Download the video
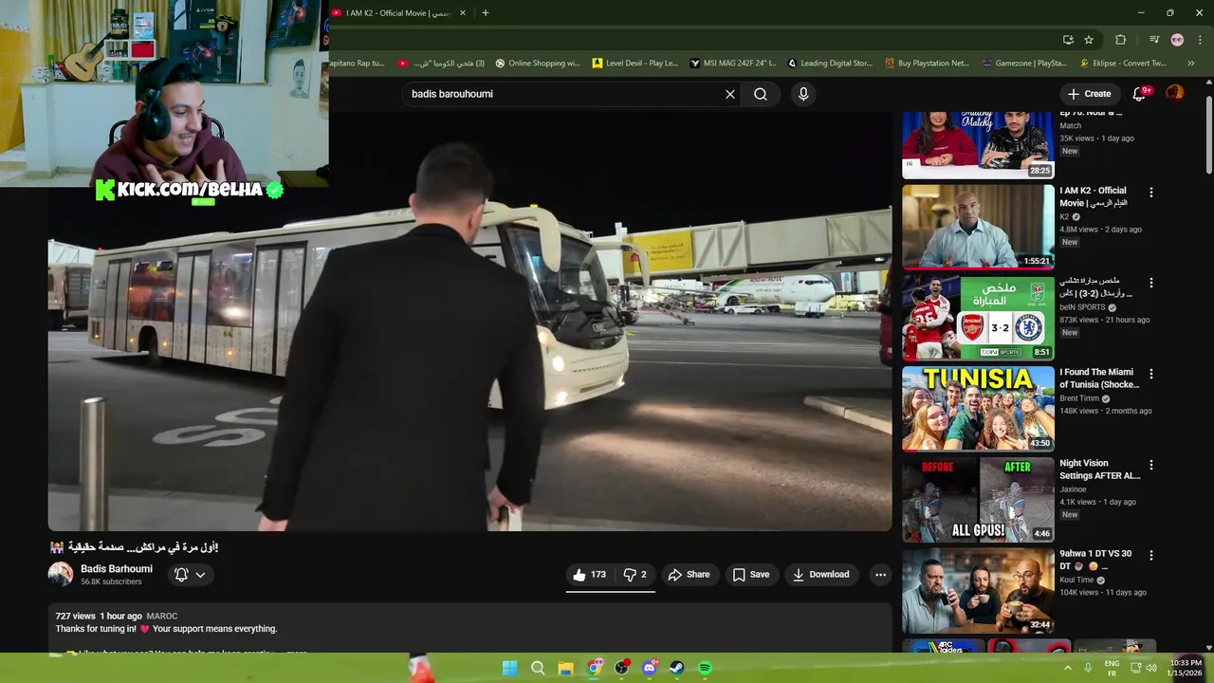The height and width of the screenshot is (683, 1214). [x=821, y=575]
